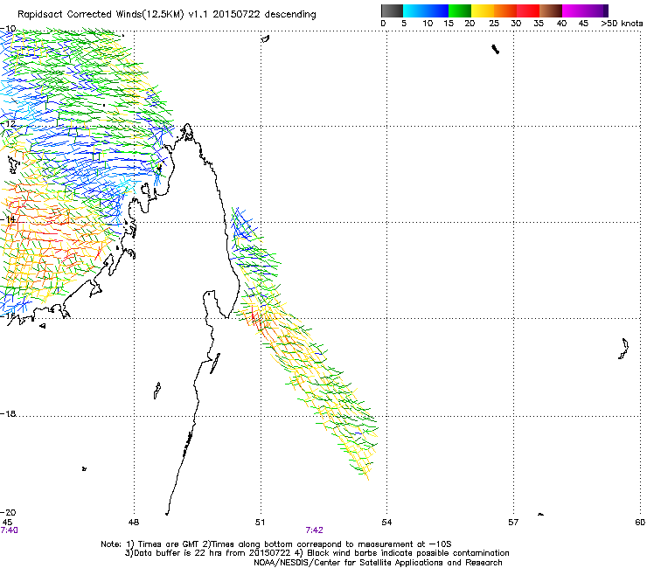Click the '60' longitude axis label

pyautogui.click(x=640, y=523)
